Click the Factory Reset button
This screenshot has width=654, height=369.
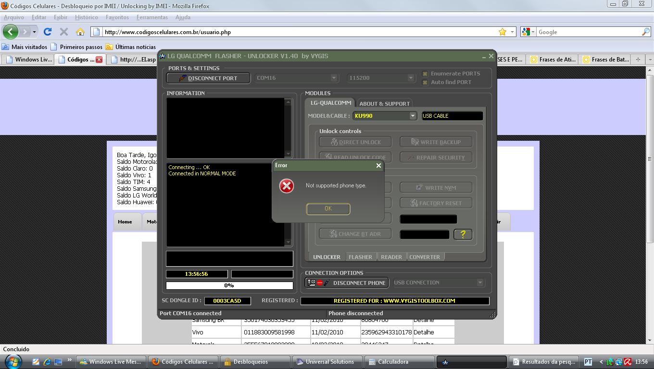click(x=436, y=203)
